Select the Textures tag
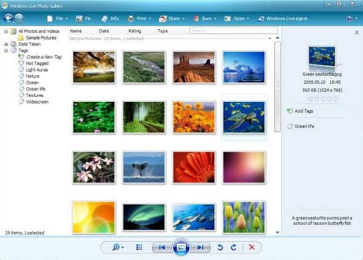Viewport: 363px width, 260px height. [31, 95]
